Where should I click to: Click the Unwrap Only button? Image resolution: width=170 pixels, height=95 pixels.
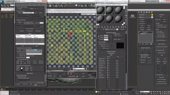pyautogui.click(x=25, y=84)
